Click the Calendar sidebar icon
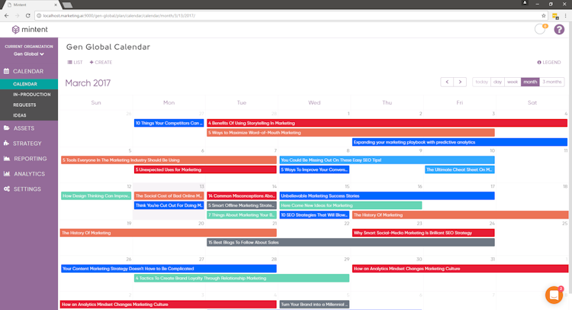Screen dimensions: 572x310 coord(7,71)
